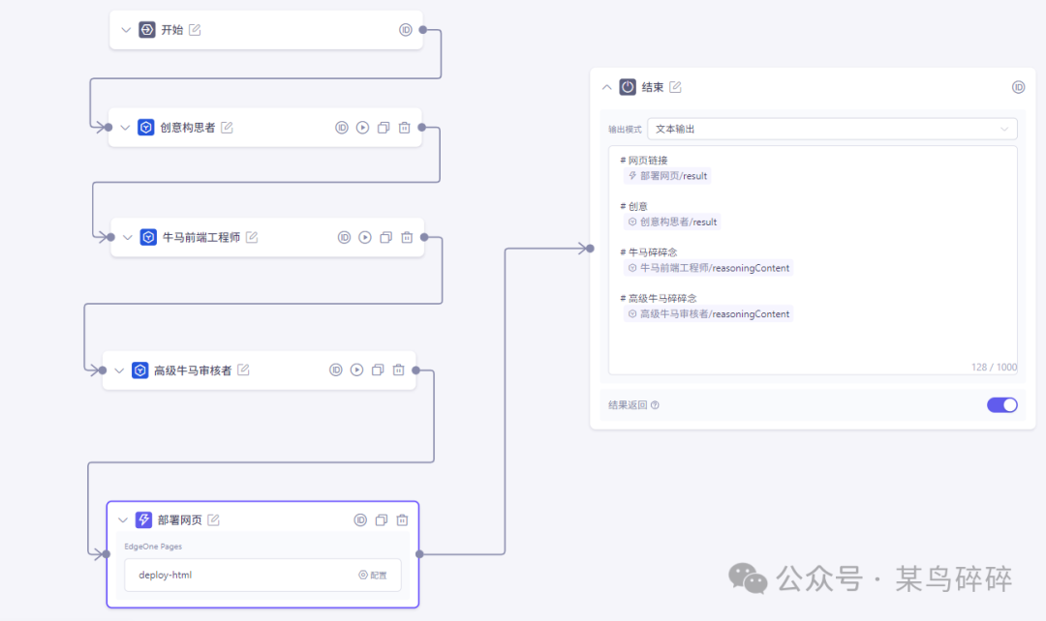Copy the 牛马前端工程师 node

tap(385, 237)
